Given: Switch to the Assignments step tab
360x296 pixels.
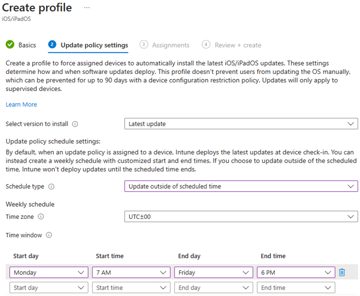Looking at the screenshot, I should (x=171, y=45).
